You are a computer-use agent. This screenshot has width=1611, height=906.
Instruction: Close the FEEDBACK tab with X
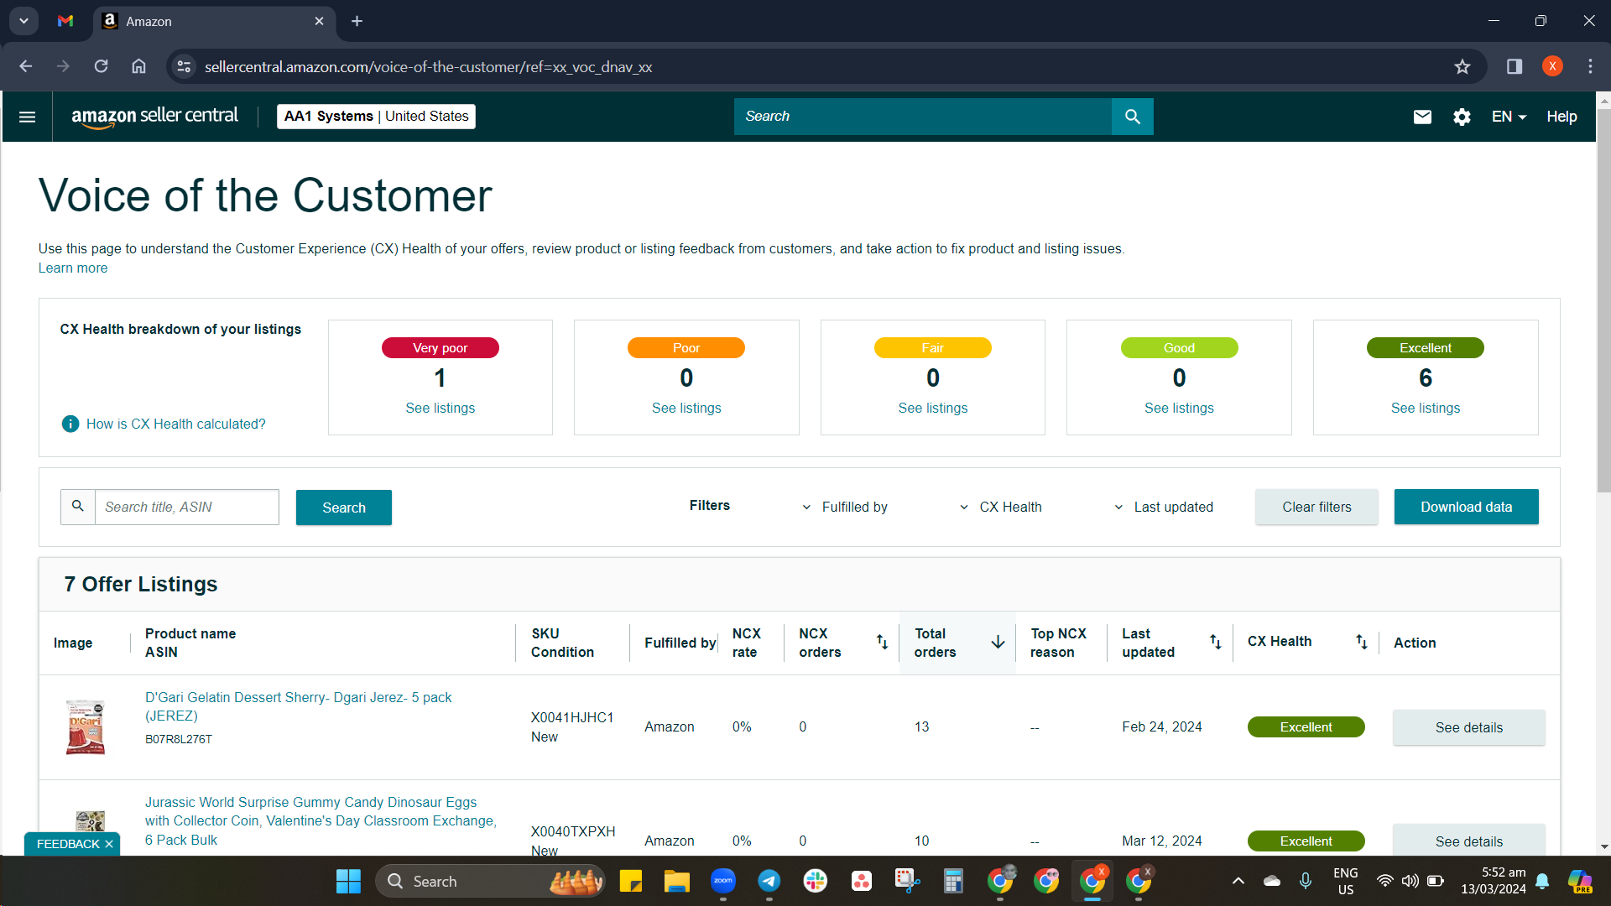pyautogui.click(x=109, y=844)
